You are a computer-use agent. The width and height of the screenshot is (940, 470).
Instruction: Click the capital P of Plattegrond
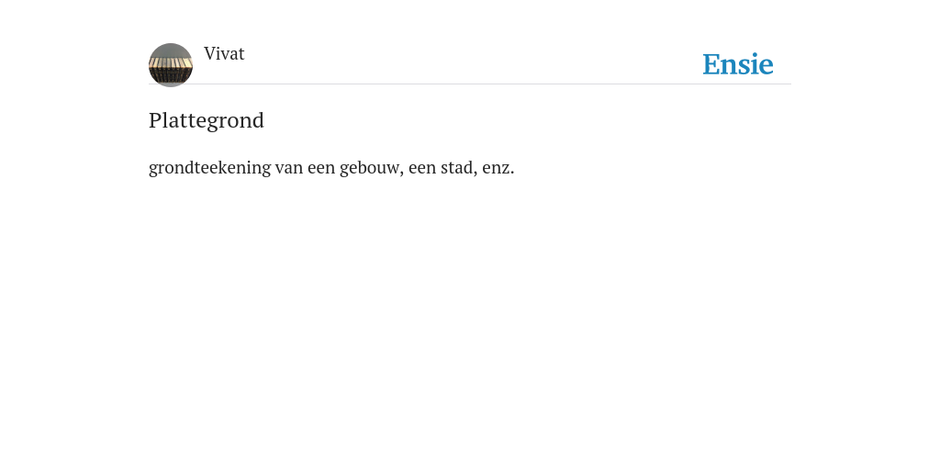tap(154, 120)
